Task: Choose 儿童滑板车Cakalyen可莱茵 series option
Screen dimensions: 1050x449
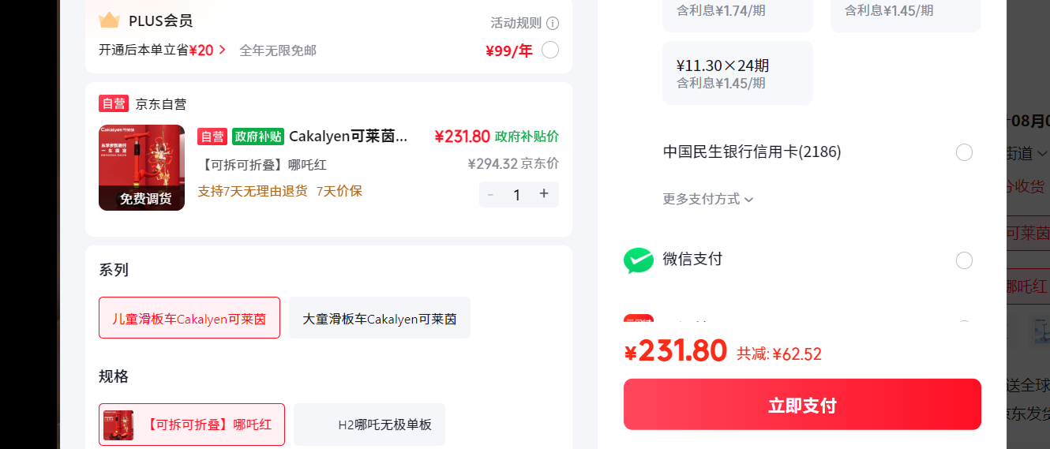Action: click(x=189, y=318)
